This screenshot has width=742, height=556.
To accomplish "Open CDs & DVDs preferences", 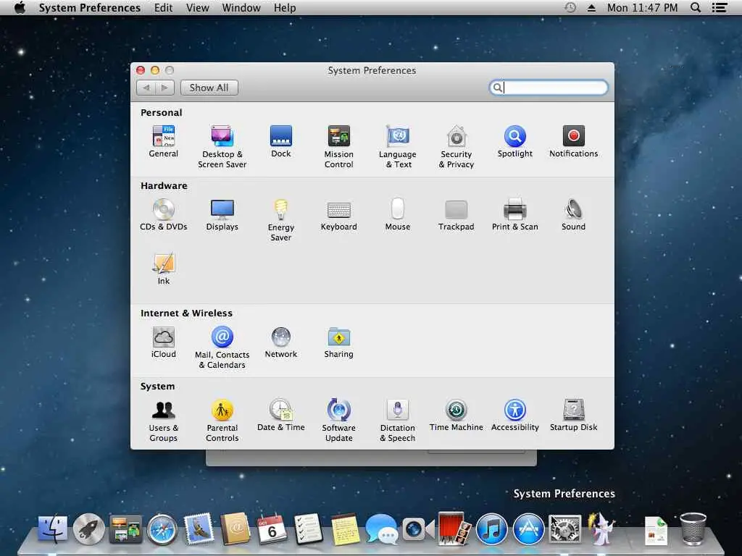I will click(163, 214).
